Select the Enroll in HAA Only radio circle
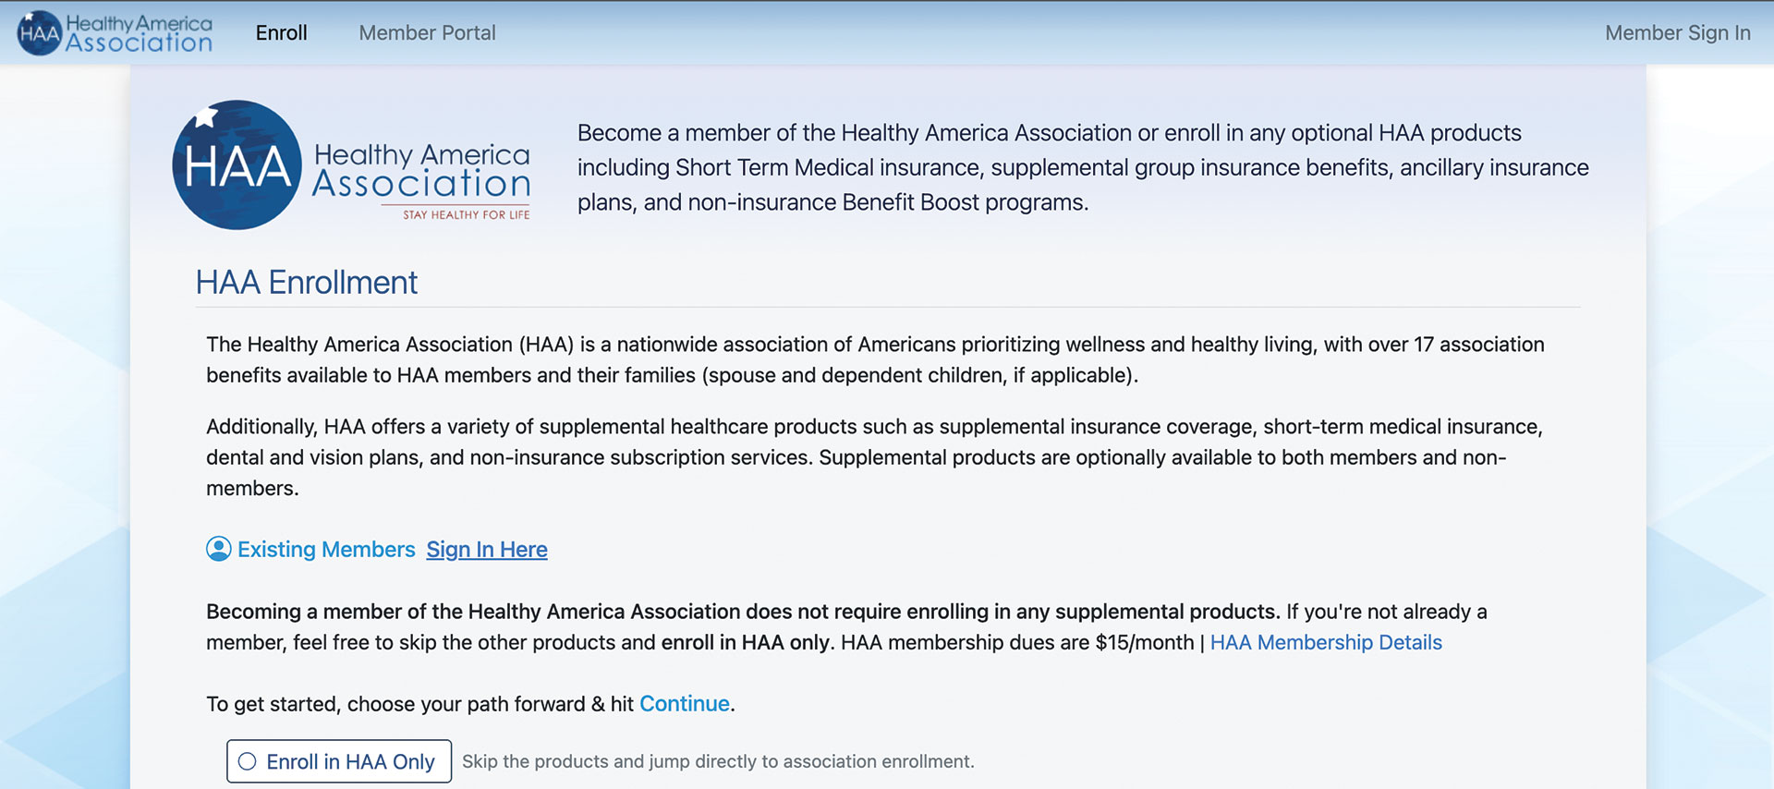Image resolution: width=1774 pixels, height=789 pixels. [248, 761]
